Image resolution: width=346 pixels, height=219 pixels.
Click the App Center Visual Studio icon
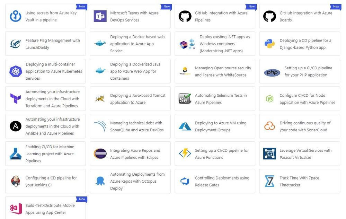tap(16, 208)
